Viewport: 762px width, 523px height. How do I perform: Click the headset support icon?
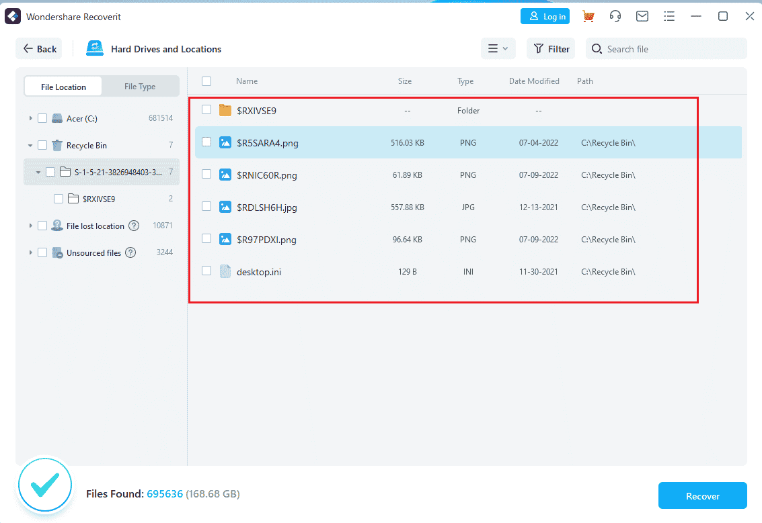615,17
